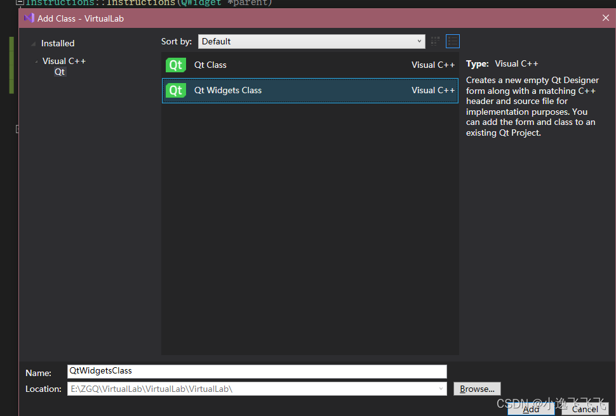616x416 pixels.
Task: Click the Add Class dialog title icon
Action: [x=29, y=18]
